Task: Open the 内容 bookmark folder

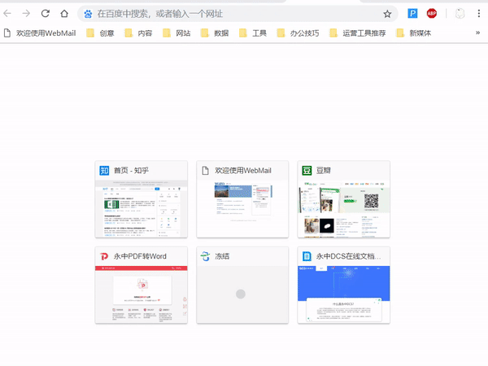Action: (x=138, y=33)
